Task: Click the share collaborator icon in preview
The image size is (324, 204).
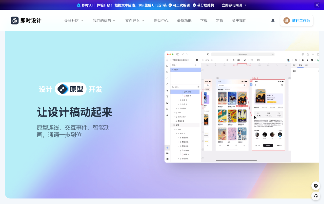Action: point(303,60)
